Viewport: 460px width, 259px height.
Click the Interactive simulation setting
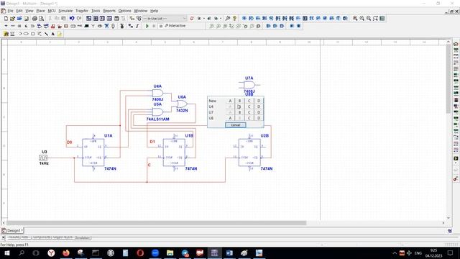point(175,26)
